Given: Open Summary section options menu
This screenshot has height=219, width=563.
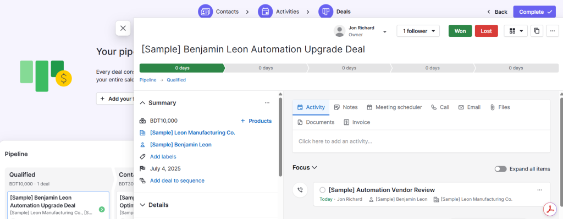Looking at the screenshot, I should [267, 103].
